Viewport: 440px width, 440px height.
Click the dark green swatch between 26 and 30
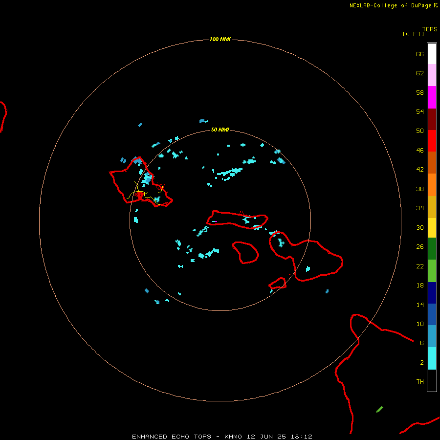tap(432, 249)
